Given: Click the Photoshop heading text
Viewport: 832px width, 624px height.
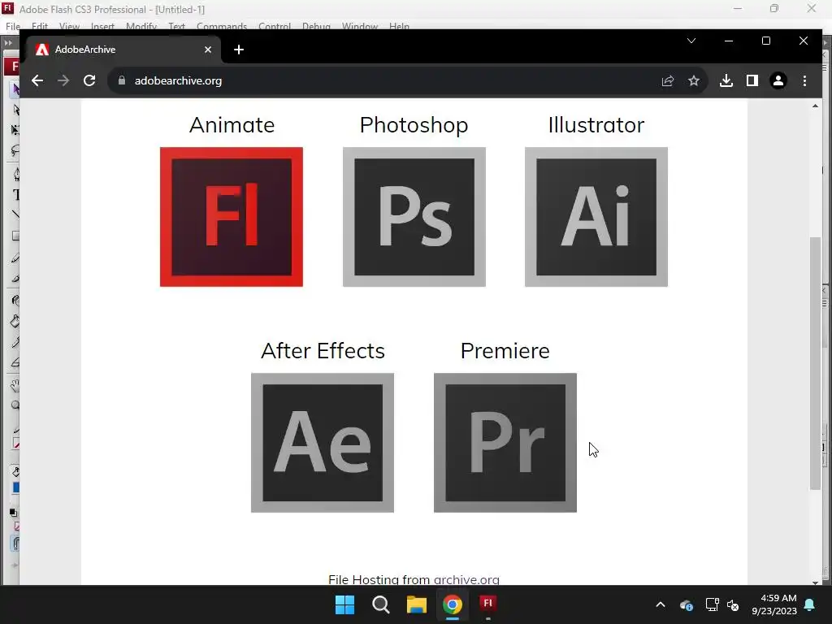Looking at the screenshot, I should click(x=414, y=125).
